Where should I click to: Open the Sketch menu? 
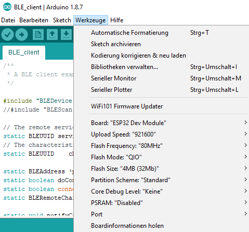coord(62,20)
